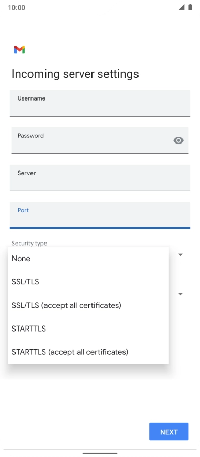Image resolution: width=200 pixels, height=457 pixels.
Task: Tap the Security type label
Action: pos(29,243)
